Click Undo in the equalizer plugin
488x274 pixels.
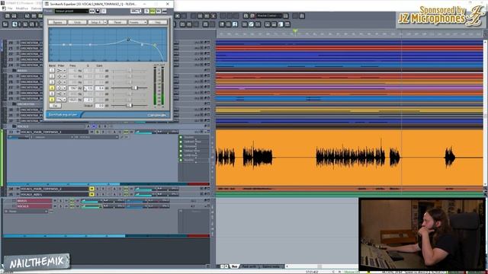click(x=78, y=22)
